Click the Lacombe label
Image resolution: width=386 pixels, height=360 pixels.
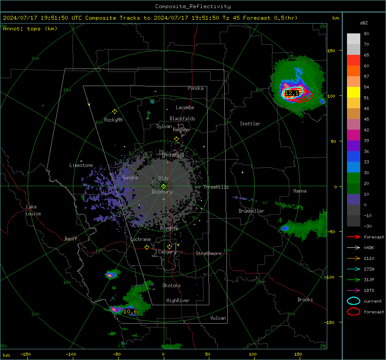(x=185, y=107)
